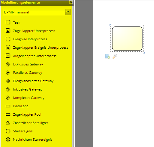
Task: Click the Aufgeklappter Unterprozess label
Action: pos(35,56)
